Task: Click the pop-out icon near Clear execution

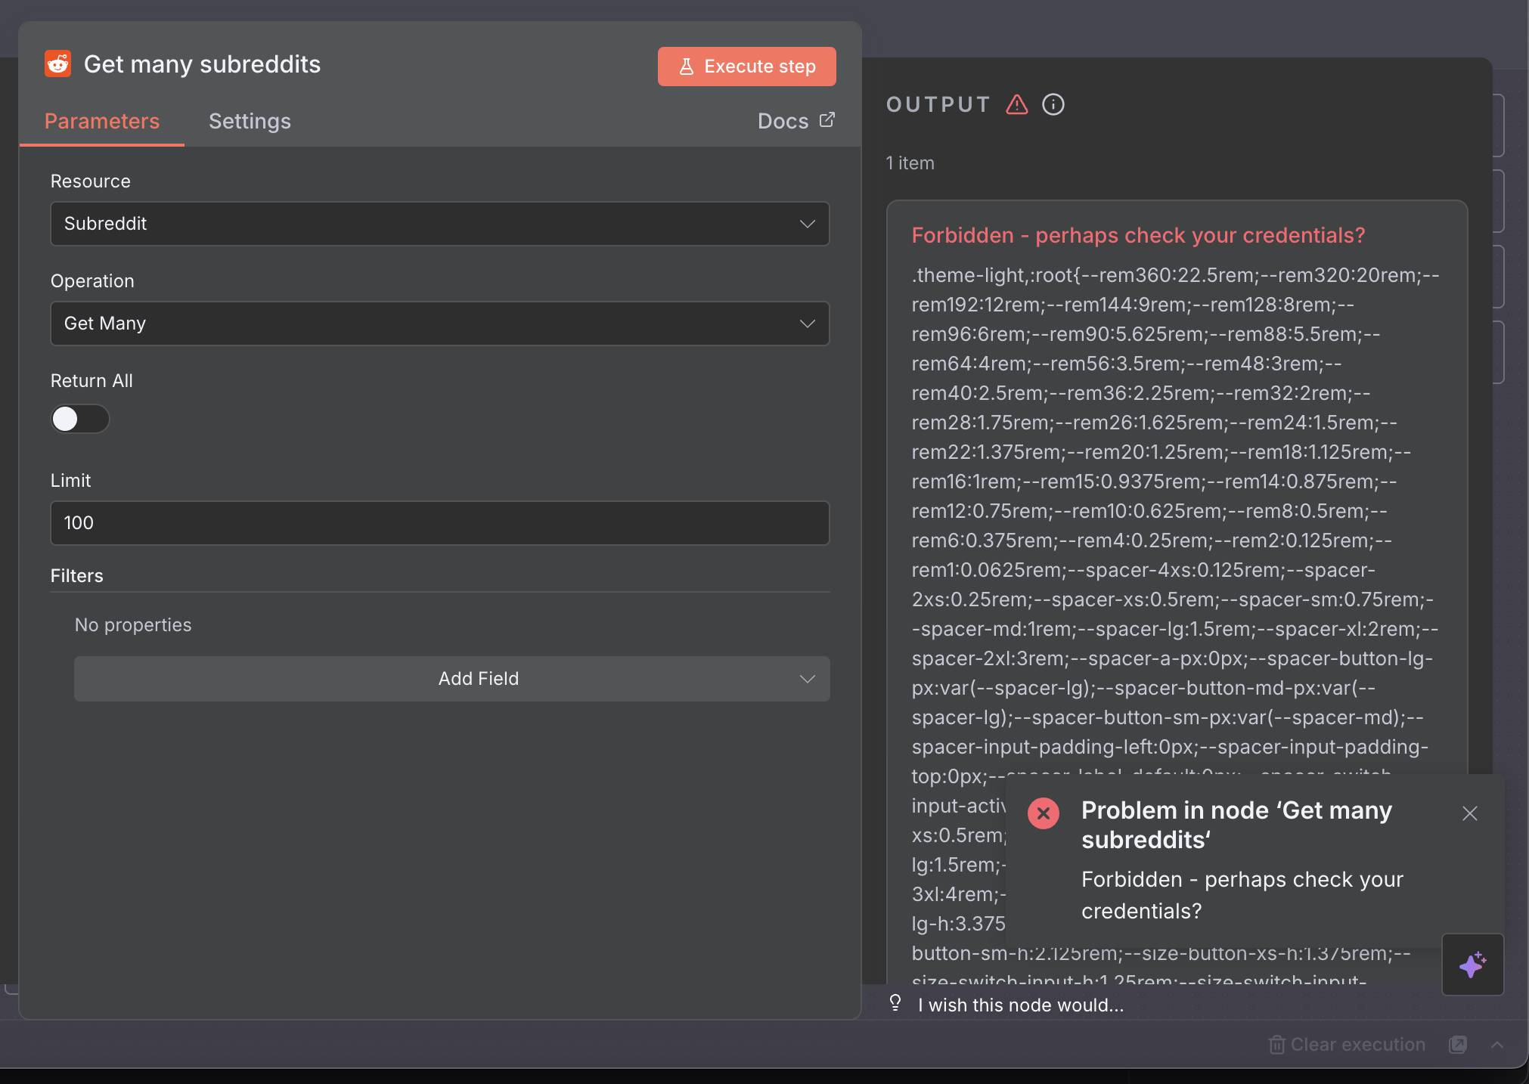Action: click(x=1458, y=1045)
